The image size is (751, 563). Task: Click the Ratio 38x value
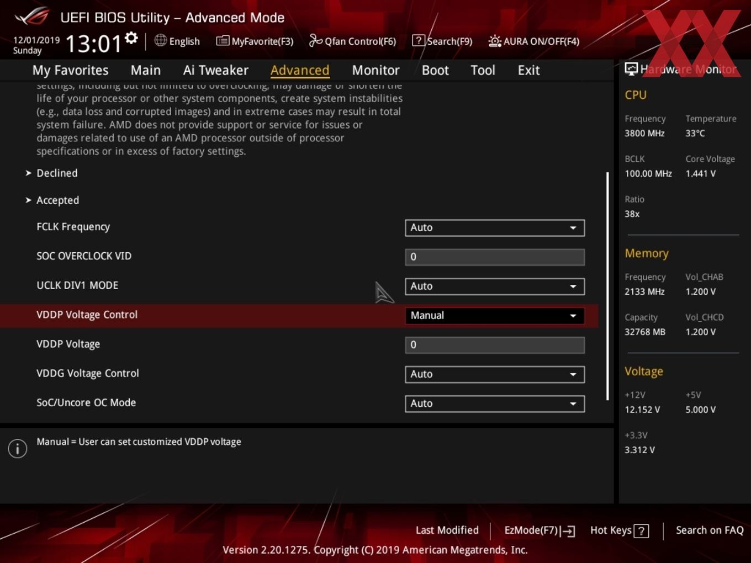[632, 214]
